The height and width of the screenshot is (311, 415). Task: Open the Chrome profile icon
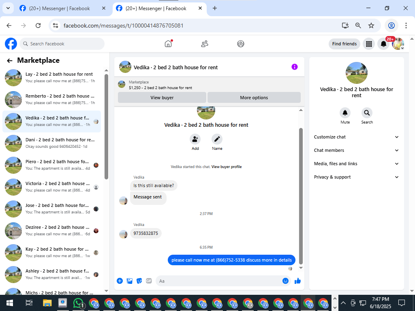click(391, 26)
